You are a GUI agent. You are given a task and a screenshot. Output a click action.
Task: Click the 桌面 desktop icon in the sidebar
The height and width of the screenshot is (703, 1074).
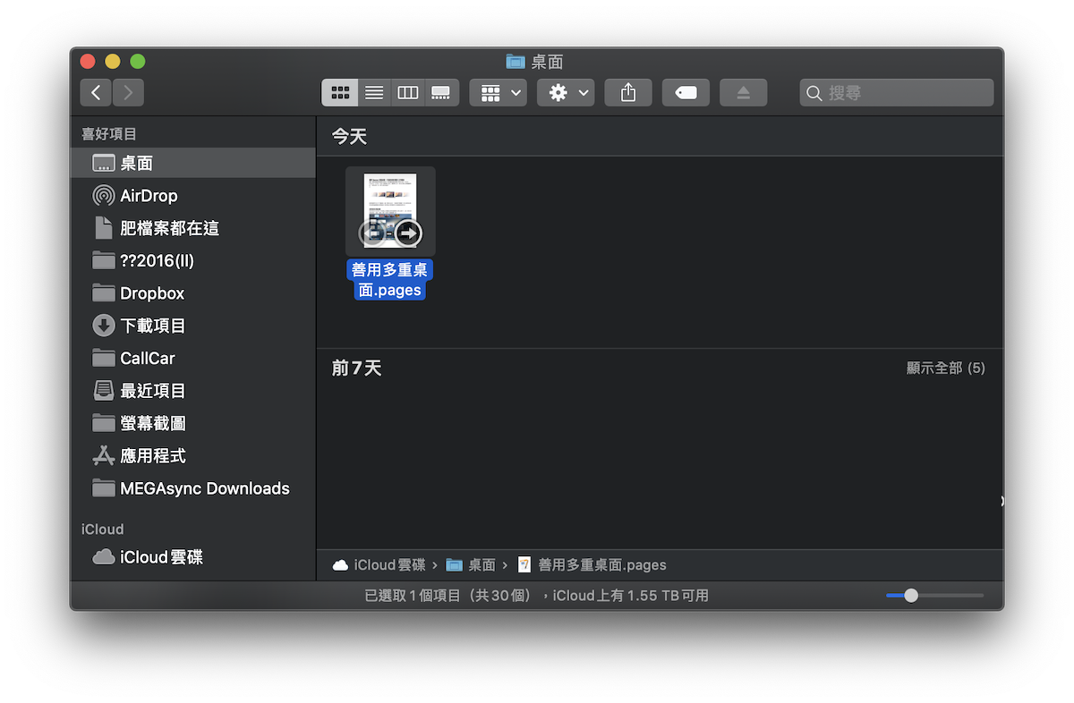pos(104,163)
